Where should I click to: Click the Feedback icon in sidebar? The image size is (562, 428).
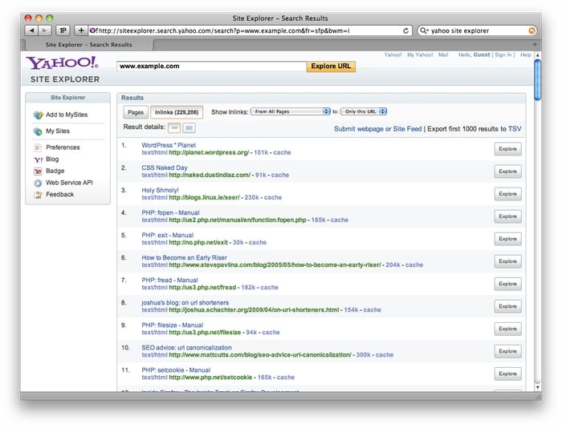pyautogui.click(x=38, y=195)
